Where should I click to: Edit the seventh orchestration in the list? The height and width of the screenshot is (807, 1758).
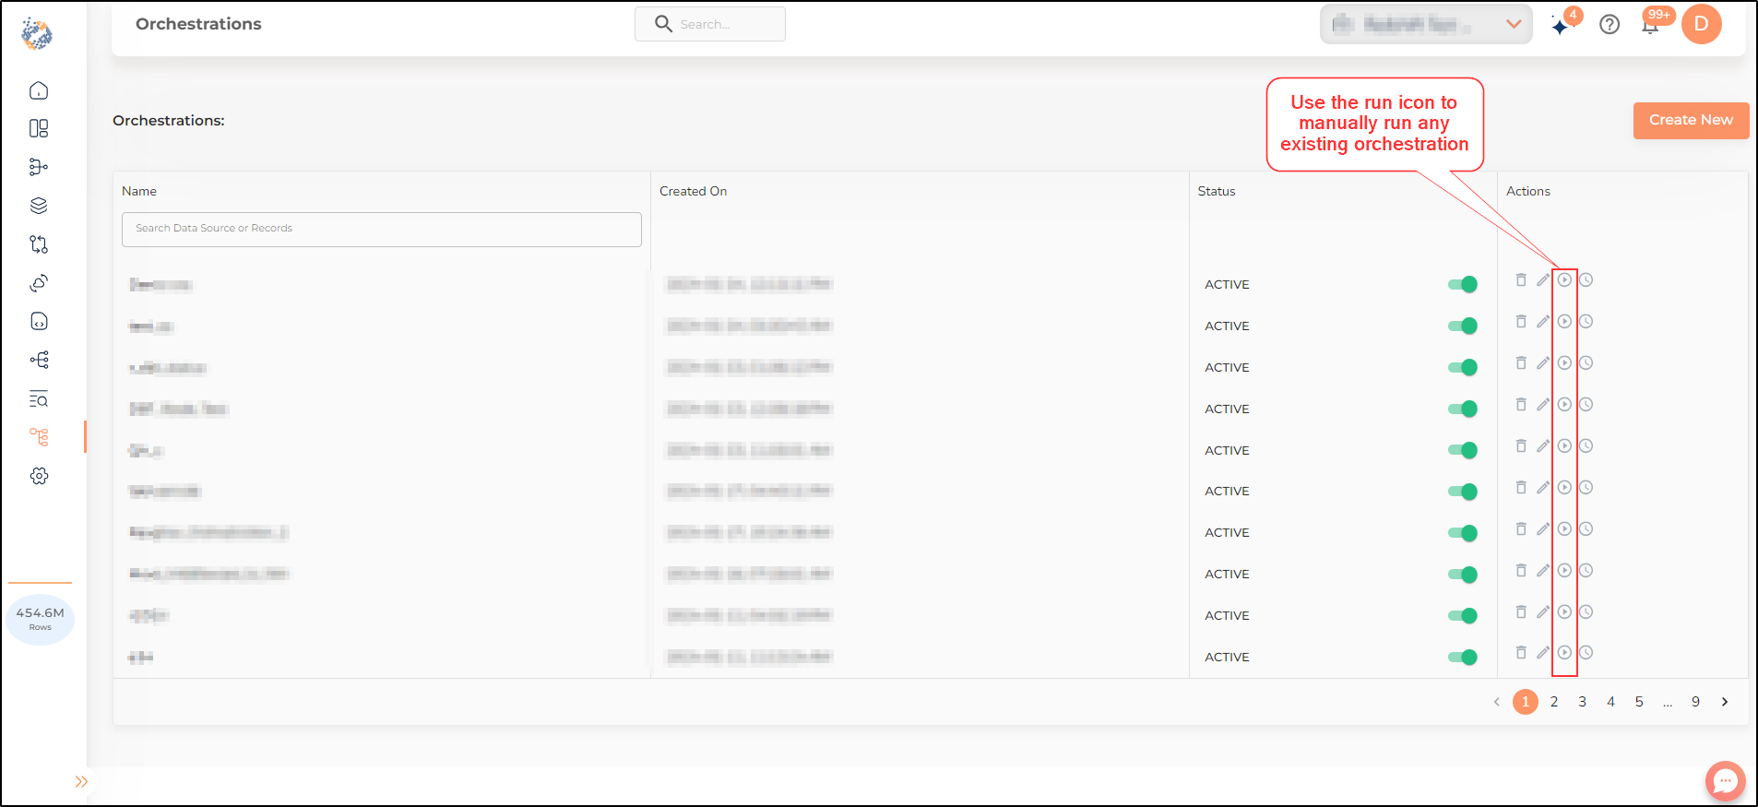click(x=1543, y=528)
